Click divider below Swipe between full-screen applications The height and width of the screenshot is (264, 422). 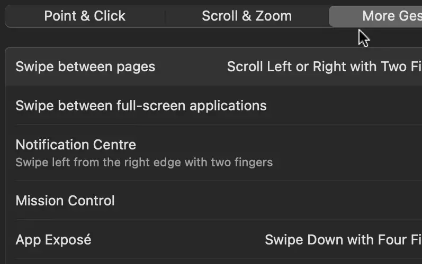point(212,125)
